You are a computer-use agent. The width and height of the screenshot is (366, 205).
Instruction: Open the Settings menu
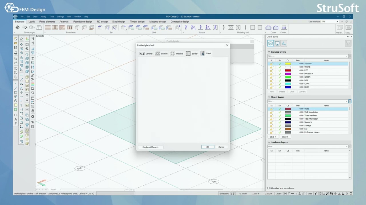coord(60,17)
